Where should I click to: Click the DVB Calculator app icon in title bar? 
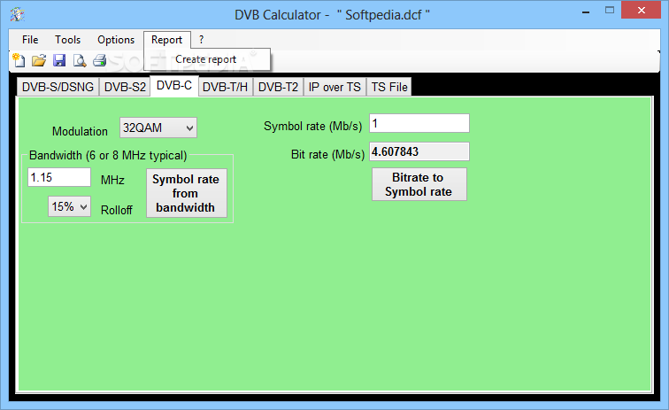pyautogui.click(x=17, y=14)
